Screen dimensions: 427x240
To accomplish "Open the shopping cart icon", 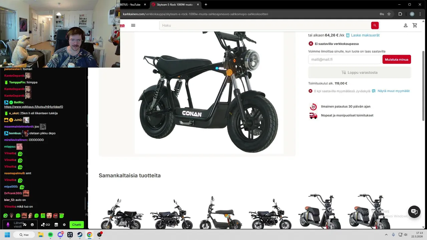I will pos(415,25).
